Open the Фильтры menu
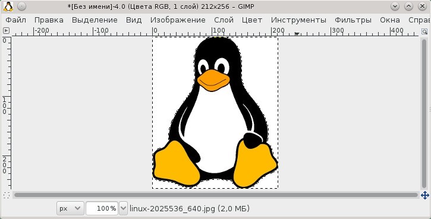This screenshot has width=431, height=219. (353, 20)
